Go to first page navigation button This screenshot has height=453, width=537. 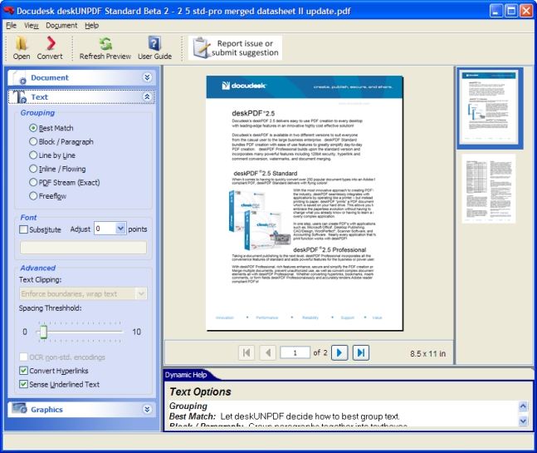pos(247,352)
